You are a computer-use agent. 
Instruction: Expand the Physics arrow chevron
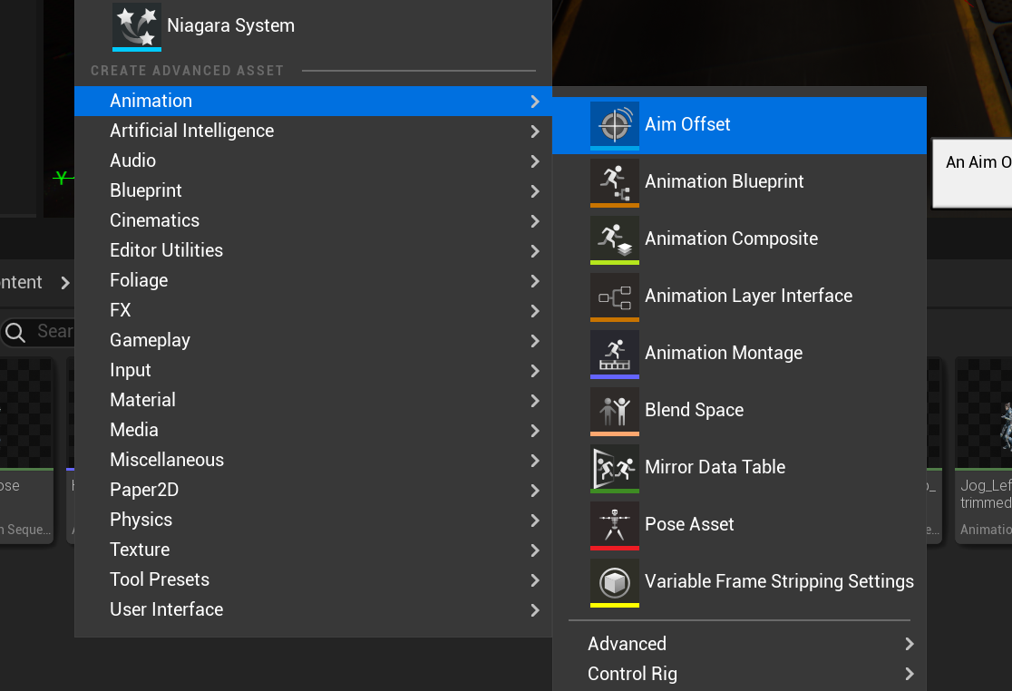[x=535, y=521]
